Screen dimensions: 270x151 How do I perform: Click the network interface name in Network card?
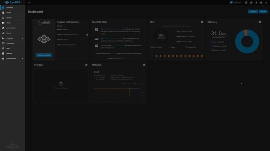(x=97, y=72)
